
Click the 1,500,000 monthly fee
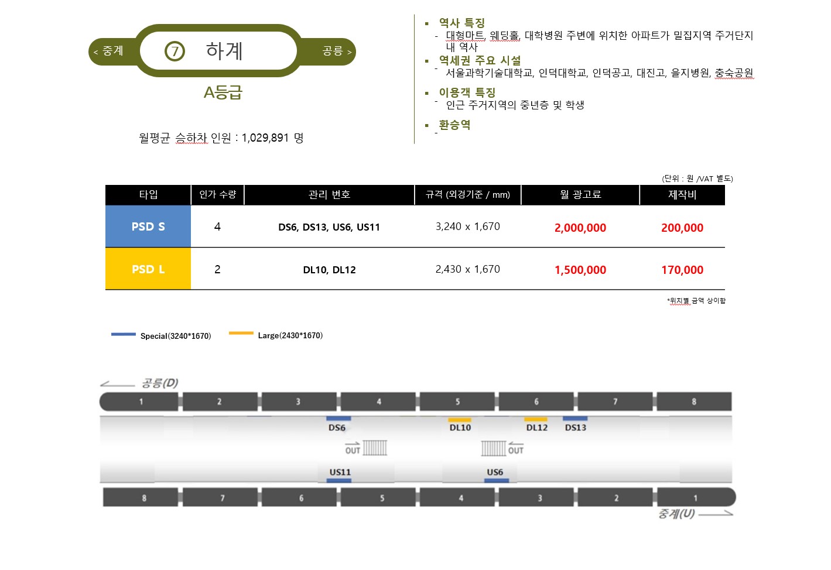[x=580, y=270]
